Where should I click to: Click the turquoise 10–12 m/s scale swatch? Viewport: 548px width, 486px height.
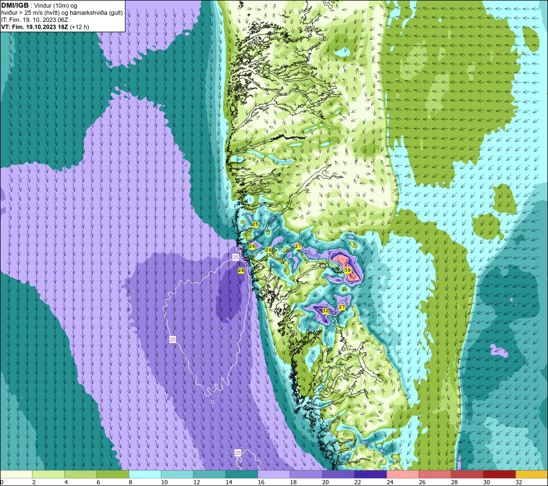(x=177, y=474)
